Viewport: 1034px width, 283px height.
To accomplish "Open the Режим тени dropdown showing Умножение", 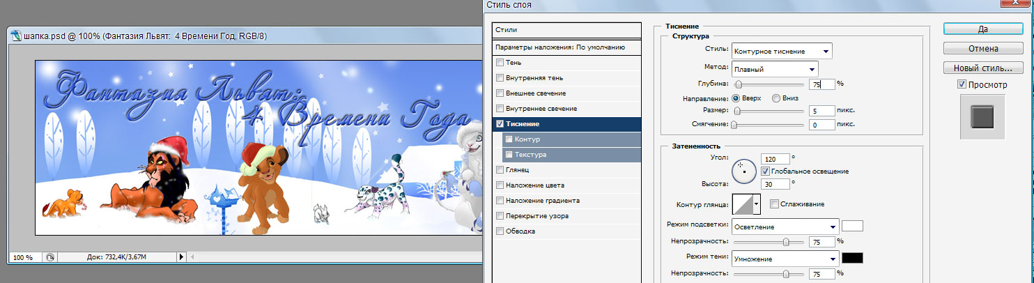I will (x=785, y=258).
